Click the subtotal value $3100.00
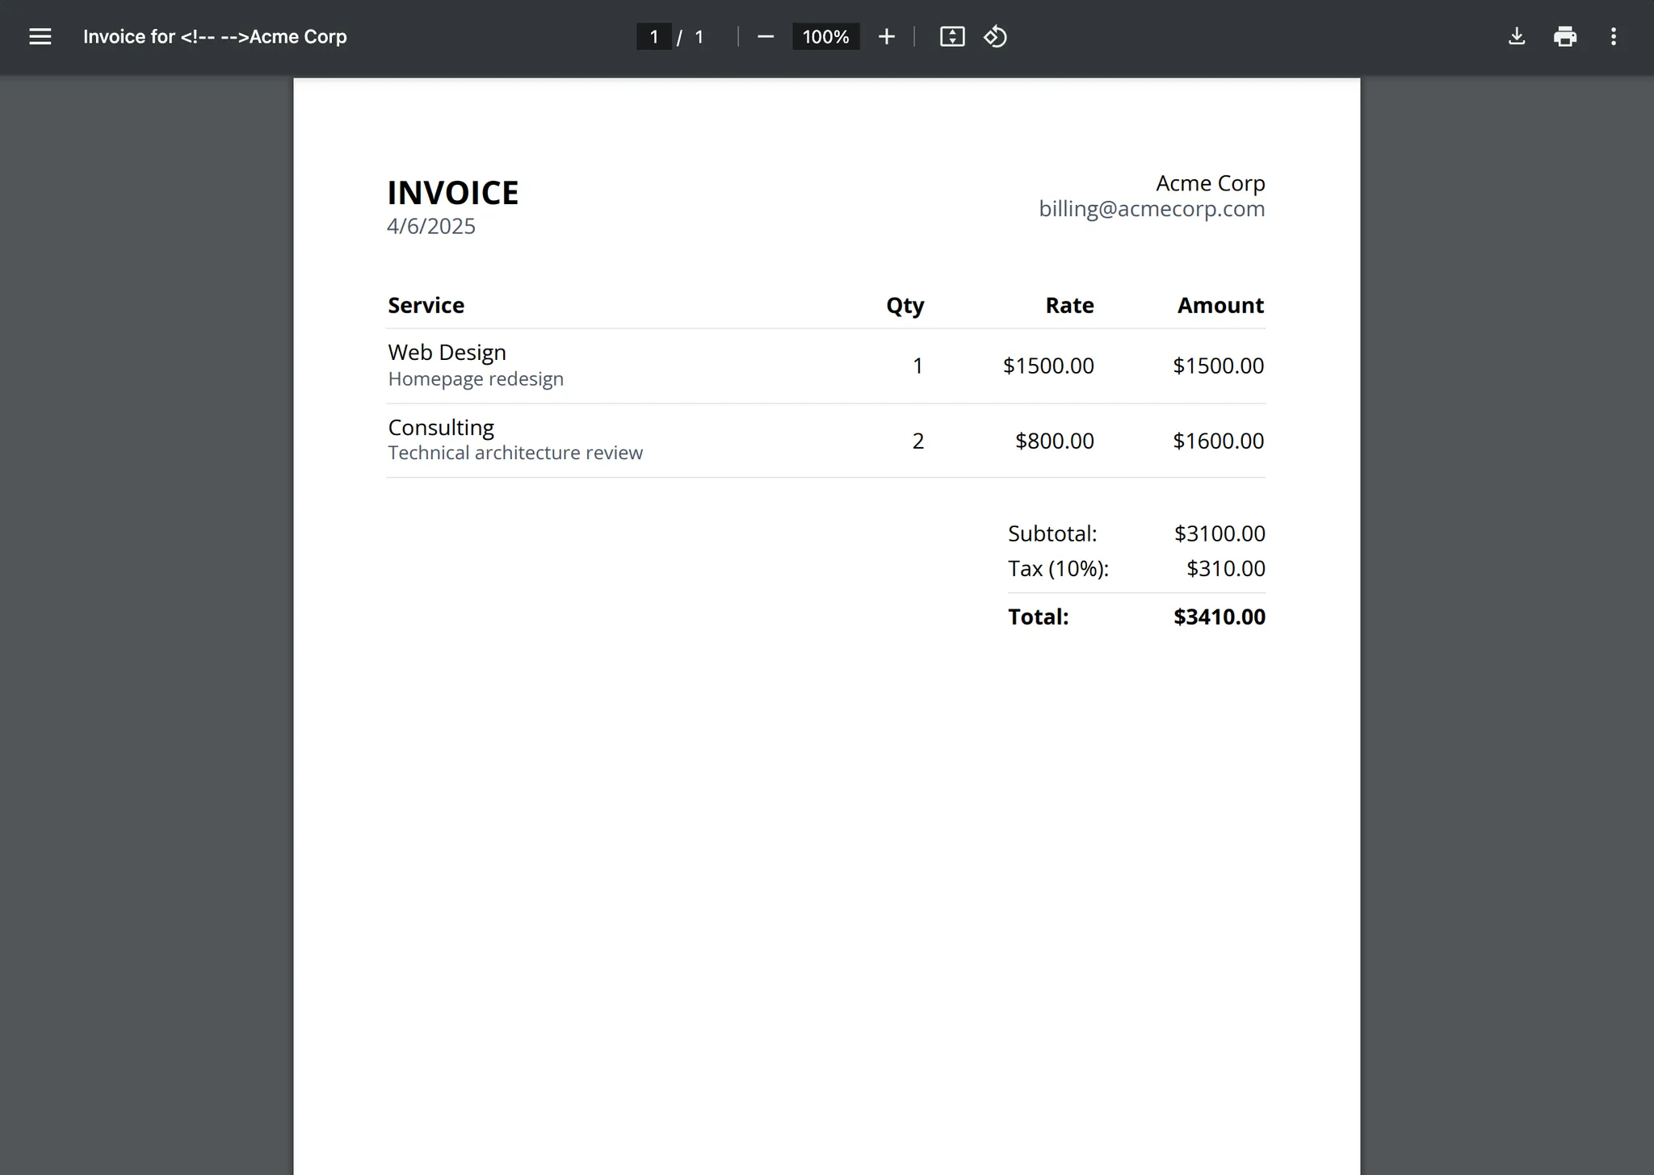This screenshot has width=1654, height=1175. click(1220, 533)
